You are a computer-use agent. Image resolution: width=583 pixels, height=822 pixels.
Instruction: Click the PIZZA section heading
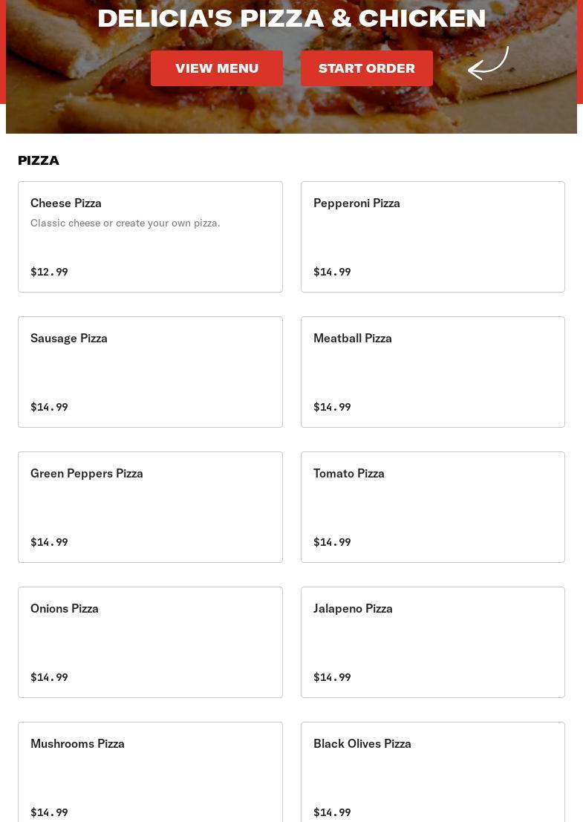[x=39, y=160]
